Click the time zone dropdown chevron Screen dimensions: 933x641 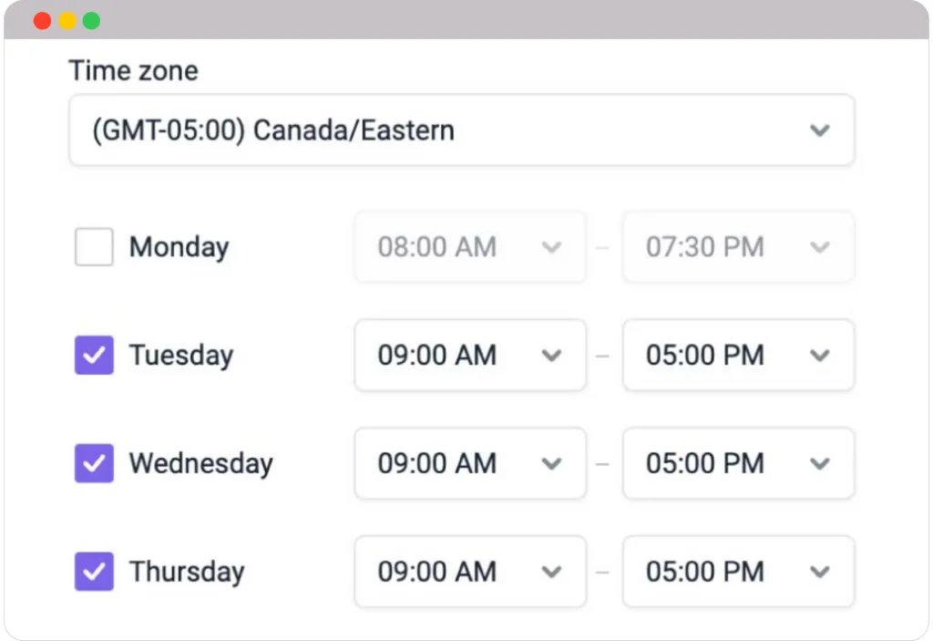(819, 129)
